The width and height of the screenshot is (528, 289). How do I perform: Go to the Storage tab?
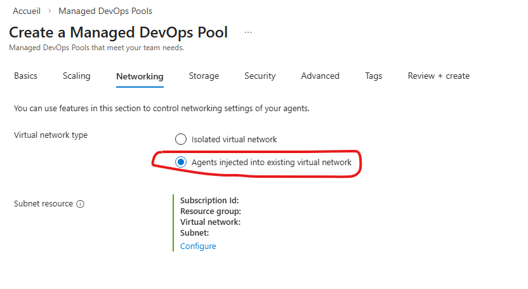point(204,76)
